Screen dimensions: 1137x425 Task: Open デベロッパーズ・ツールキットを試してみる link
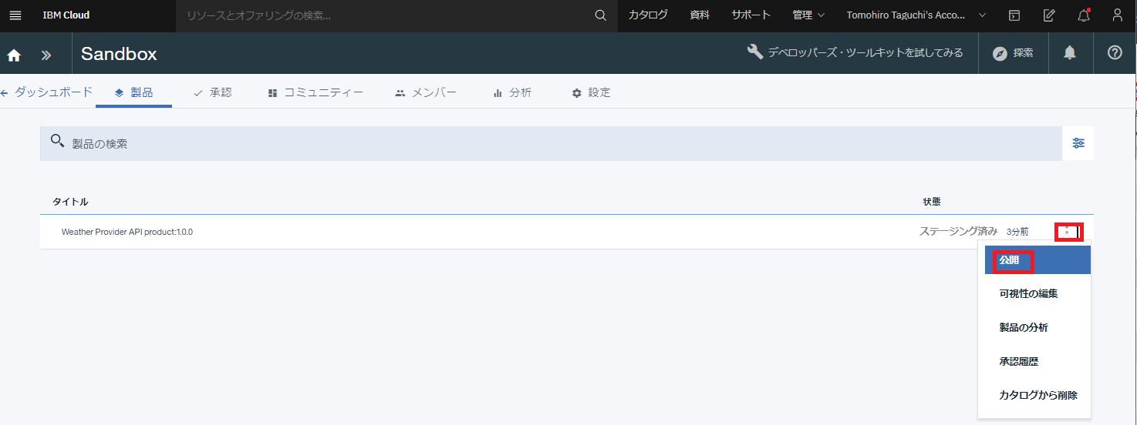coord(855,52)
